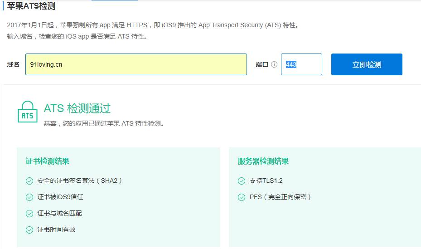
Task: Click the info icon beside 端口 label
Action: pos(274,65)
